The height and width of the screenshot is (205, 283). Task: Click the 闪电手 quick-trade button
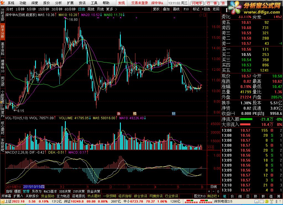point(197,3)
